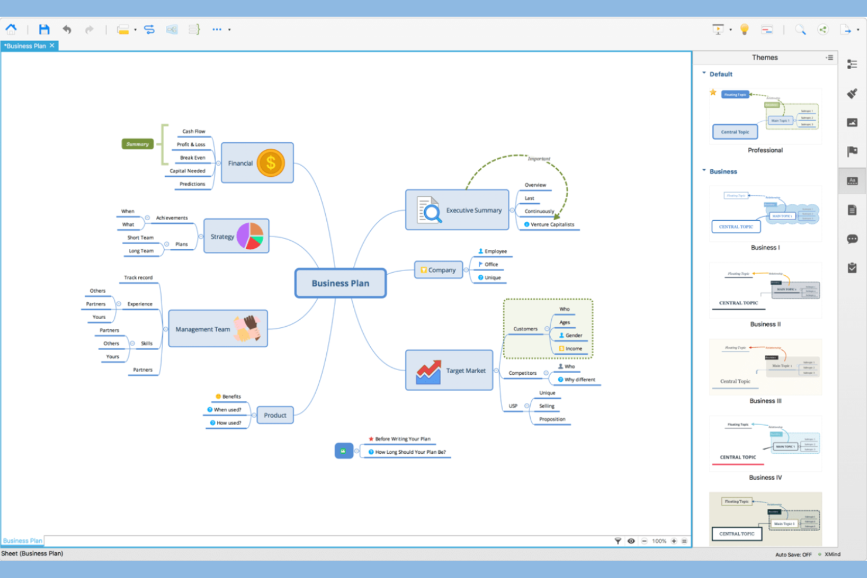Select the Venture Capitalists subtopic
This screenshot has width=867, height=578.
click(549, 224)
